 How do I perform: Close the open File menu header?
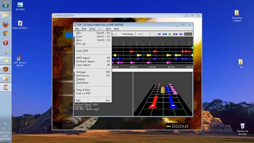point(77,29)
